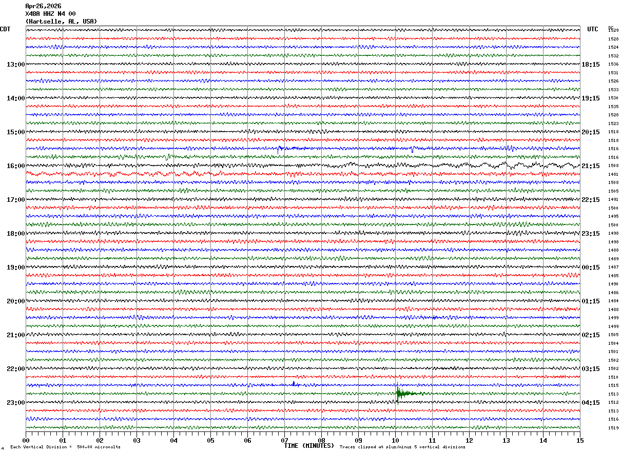
Task: Select the 13:00 CDT time label
Action: click(x=15, y=65)
